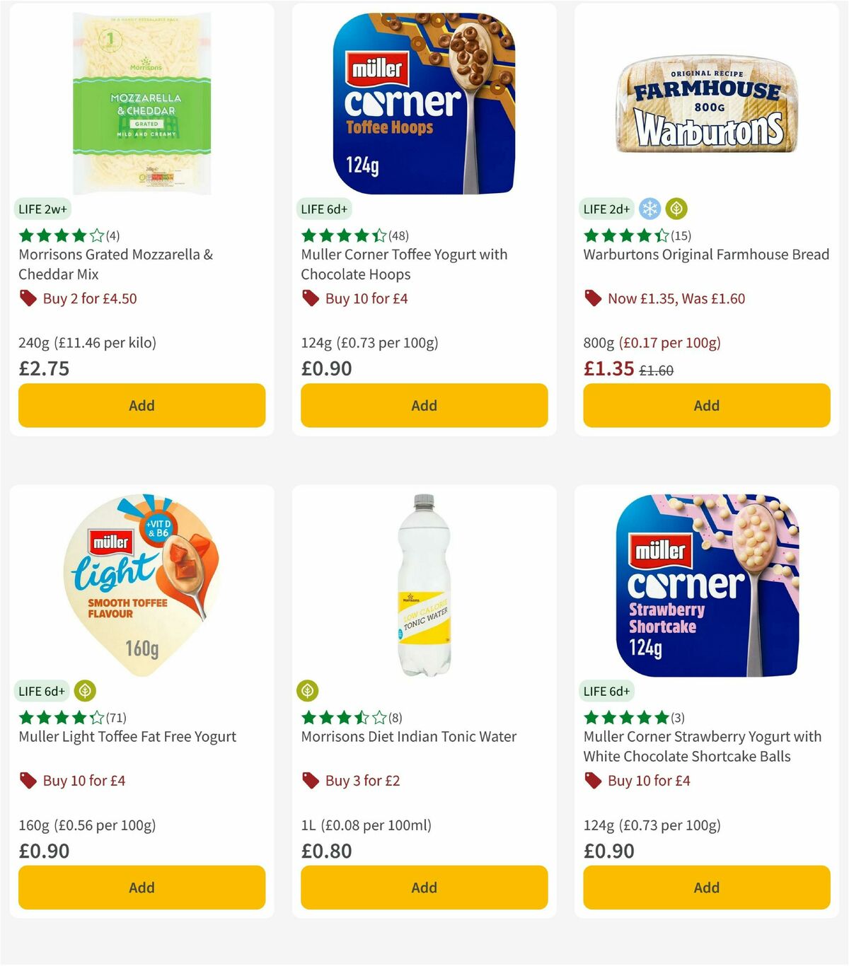Image resolution: width=849 pixels, height=966 pixels.
Task: Click the red offer tag icon on Mozzarella mix
Action: point(28,298)
